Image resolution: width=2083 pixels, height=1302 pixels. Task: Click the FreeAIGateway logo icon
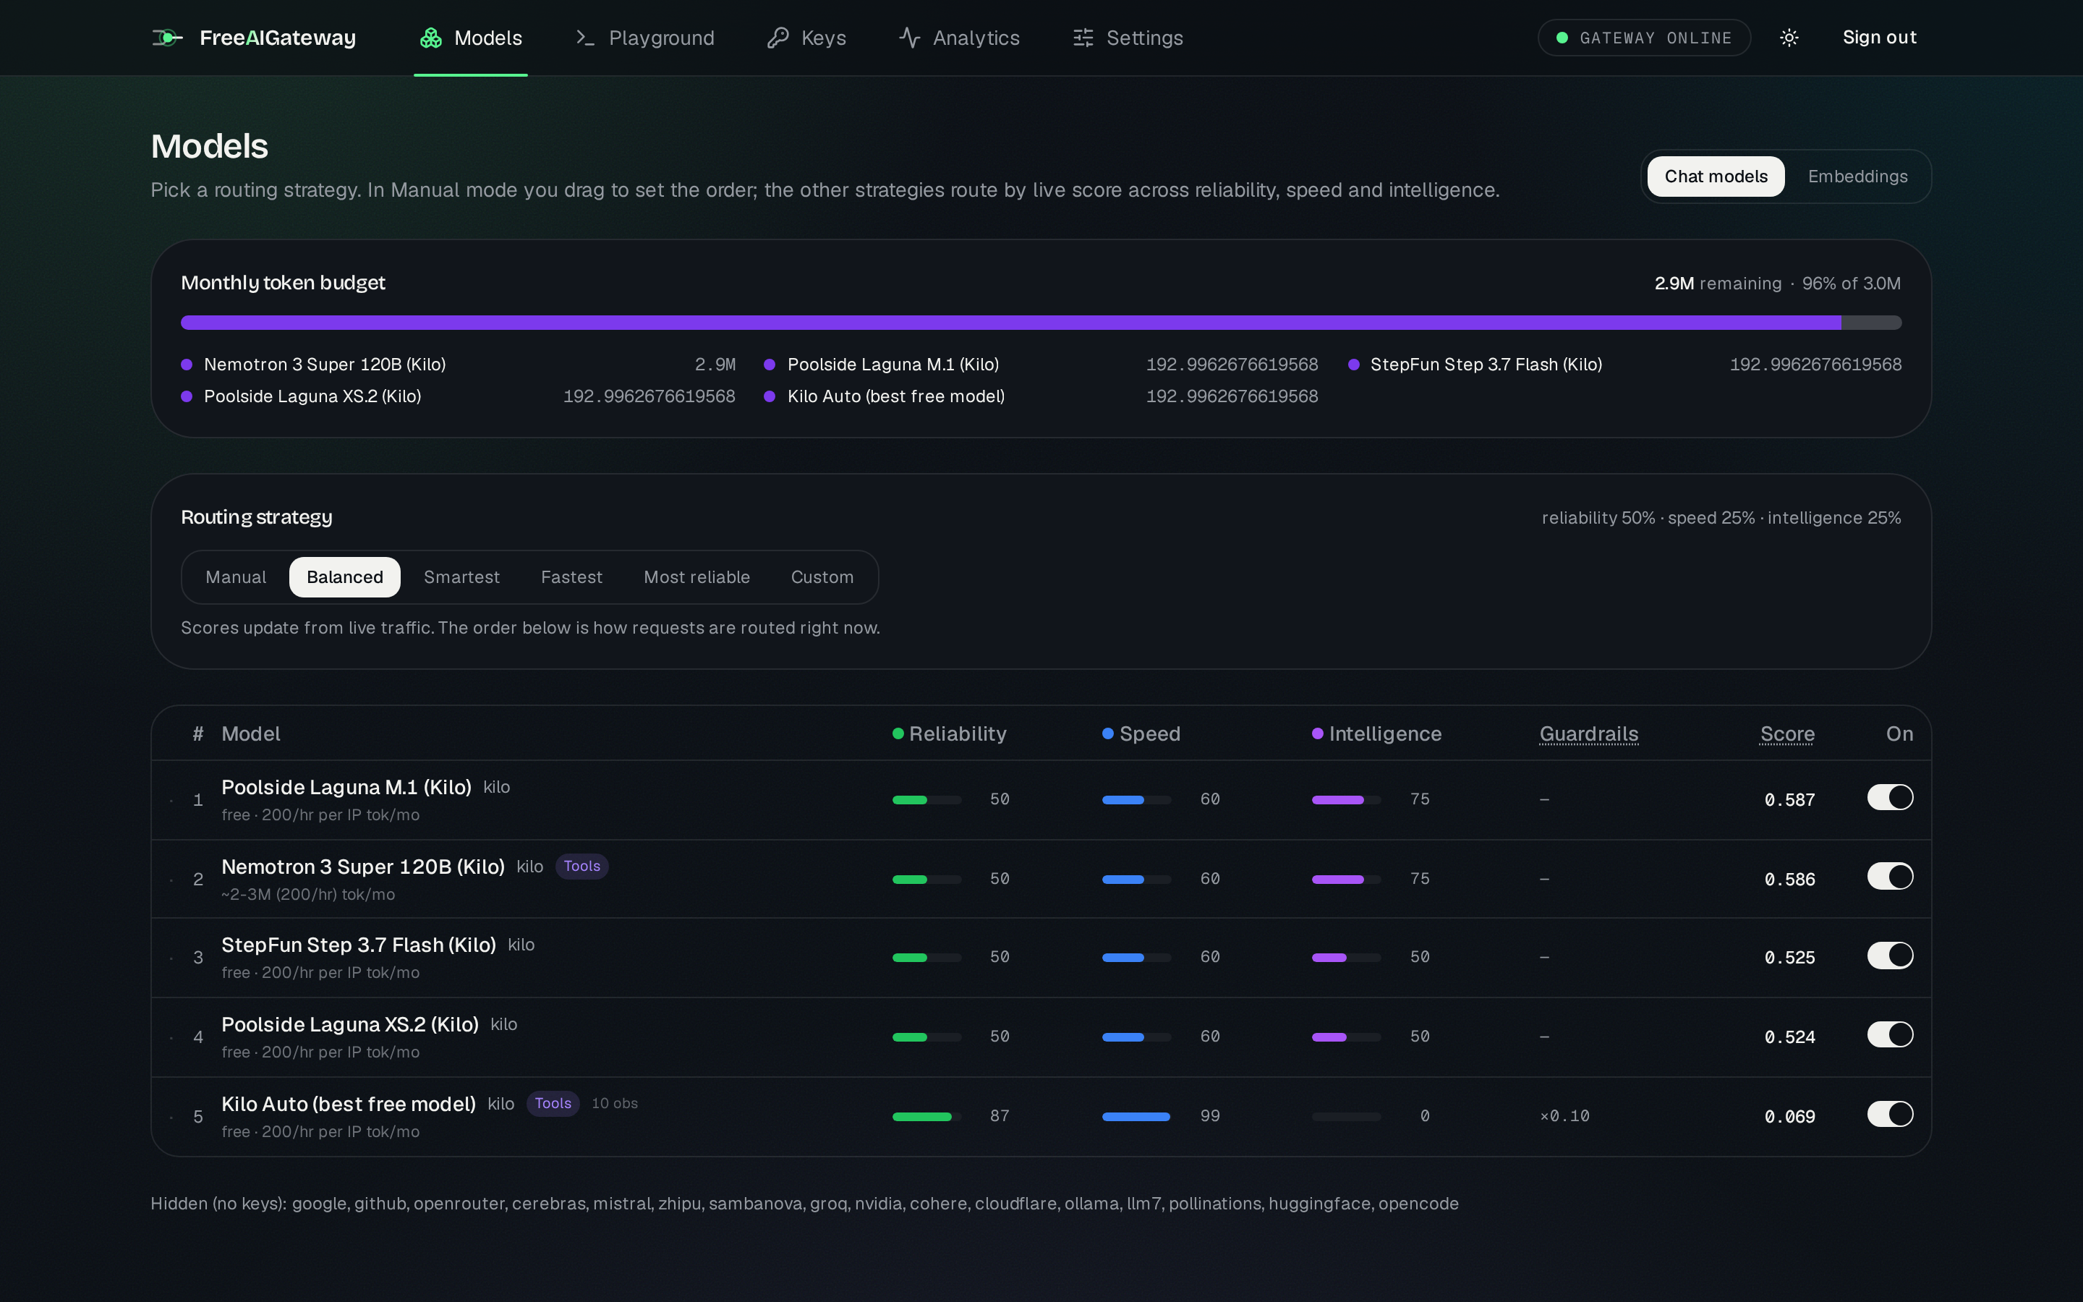(167, 37)
